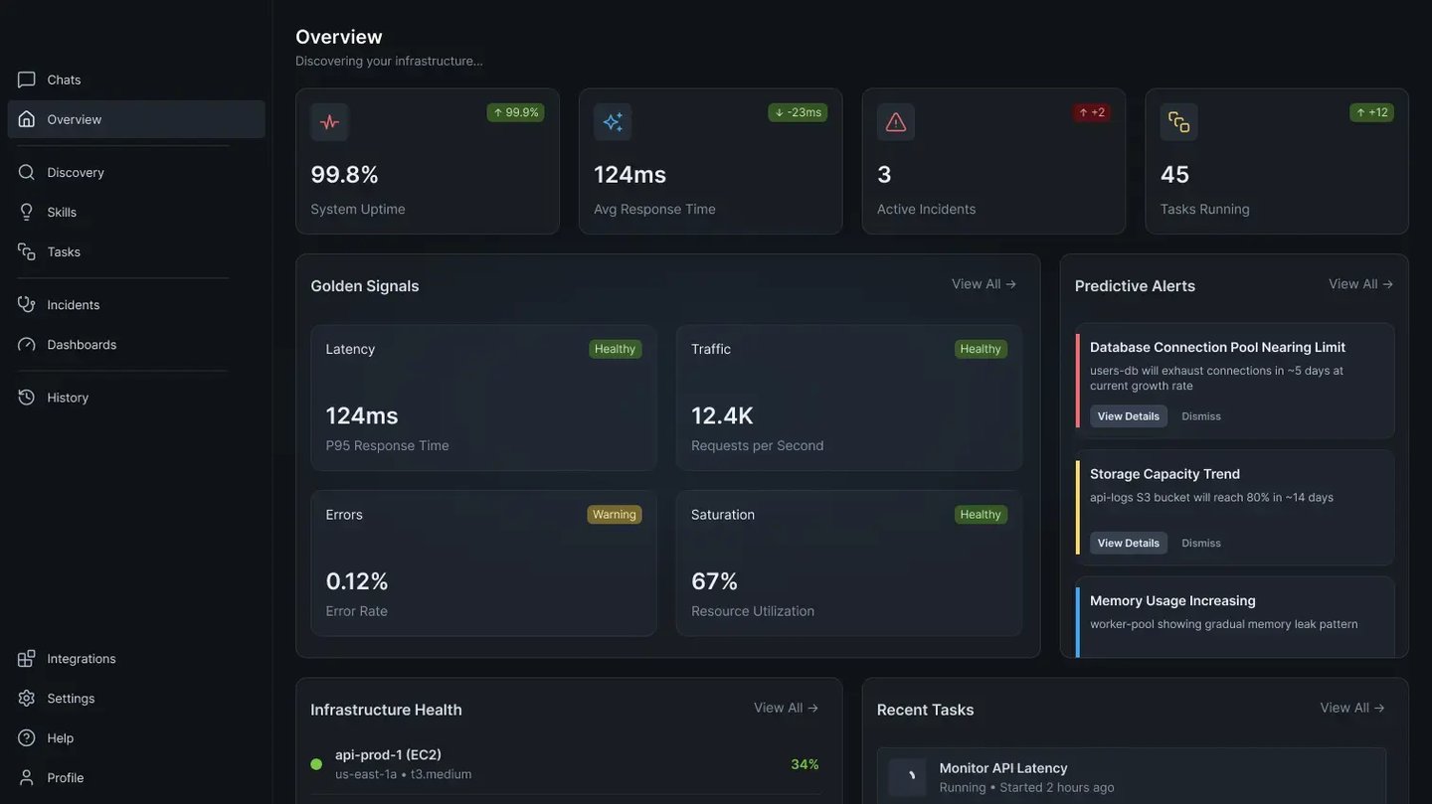
Task: Click the Chats speech bubble icon
Action: [27, 80]
